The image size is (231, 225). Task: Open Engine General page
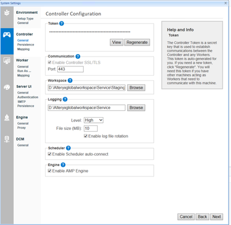(x=23, y=123)
